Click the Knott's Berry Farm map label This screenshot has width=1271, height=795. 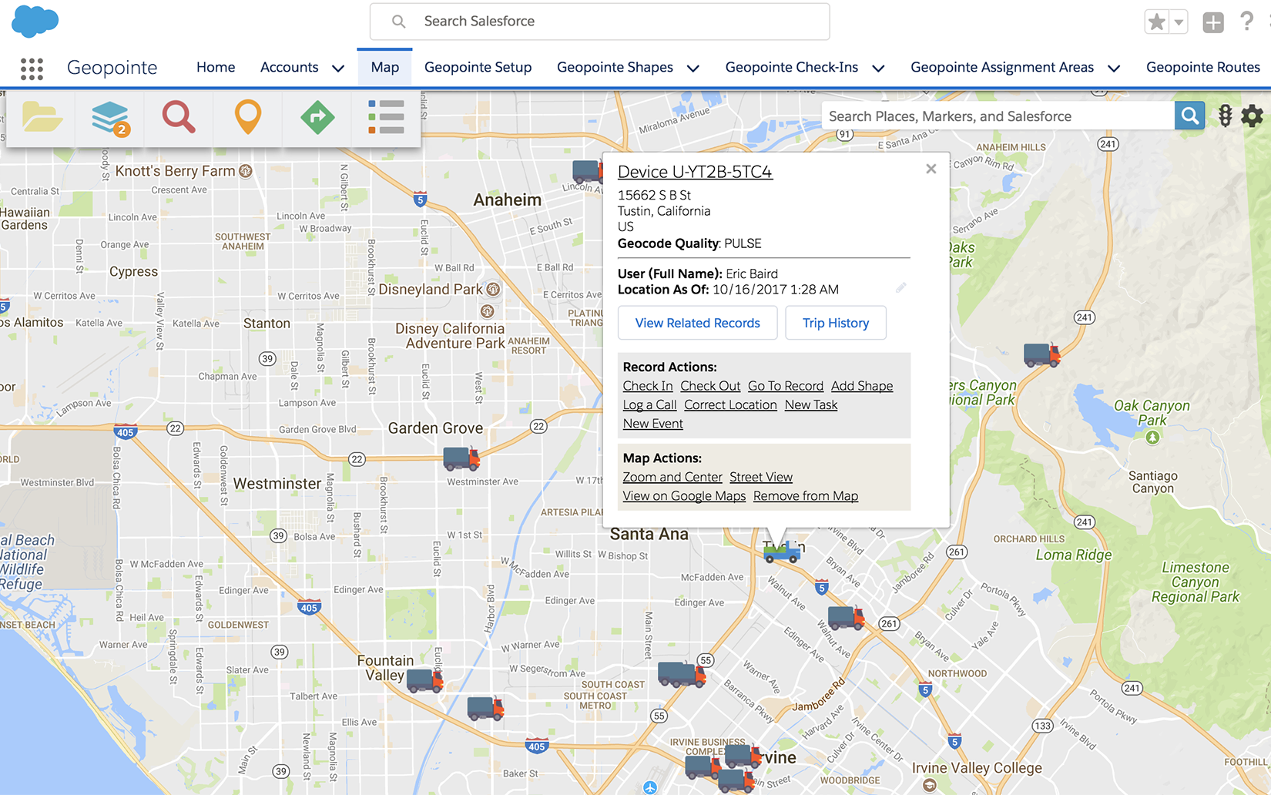175,171
